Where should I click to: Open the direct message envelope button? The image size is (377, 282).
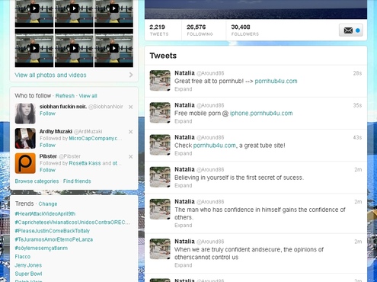[350, 30]
